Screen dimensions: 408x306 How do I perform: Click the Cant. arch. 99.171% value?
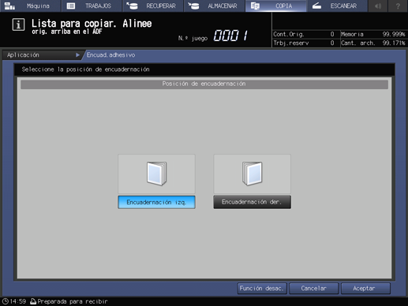click(x=394, y=43)
